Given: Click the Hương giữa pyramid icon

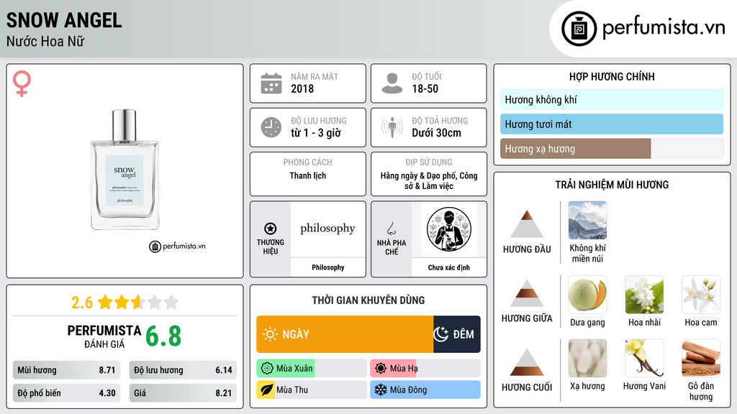Looking at the screenshot, I should click(x=527, y=293).
